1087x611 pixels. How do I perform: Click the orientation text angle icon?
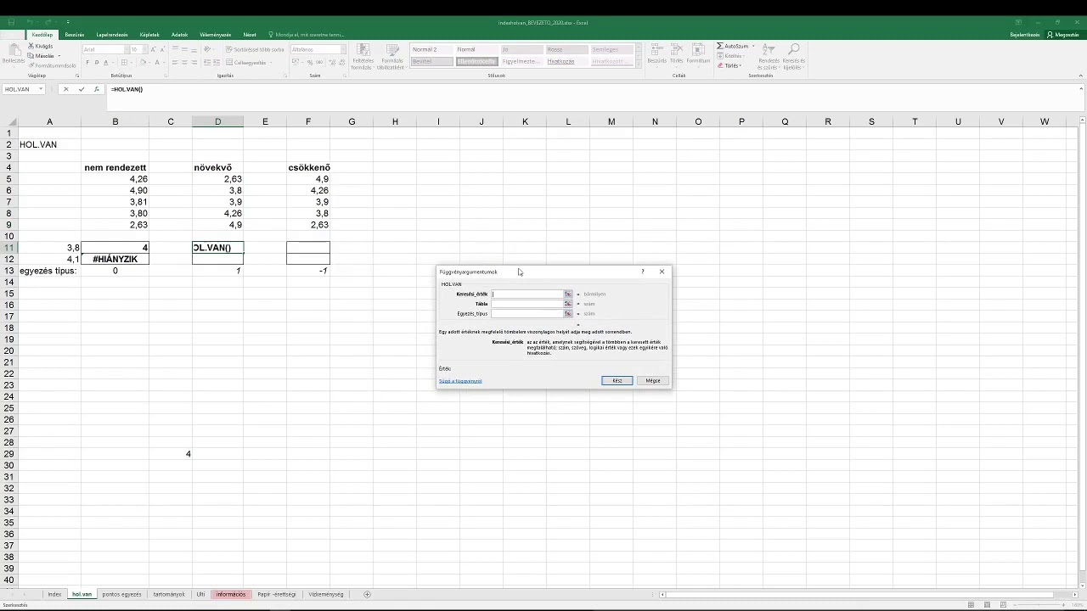[x=208, y=50]
